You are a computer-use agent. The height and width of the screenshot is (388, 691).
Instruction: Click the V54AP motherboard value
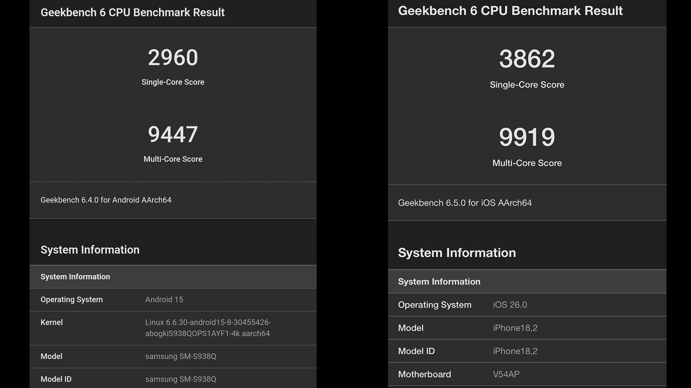[506, 374]
